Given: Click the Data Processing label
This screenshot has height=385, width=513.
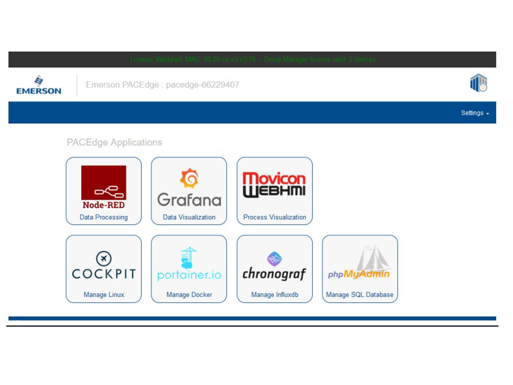Looking at the screenshot, I should [x=103, y=217].
